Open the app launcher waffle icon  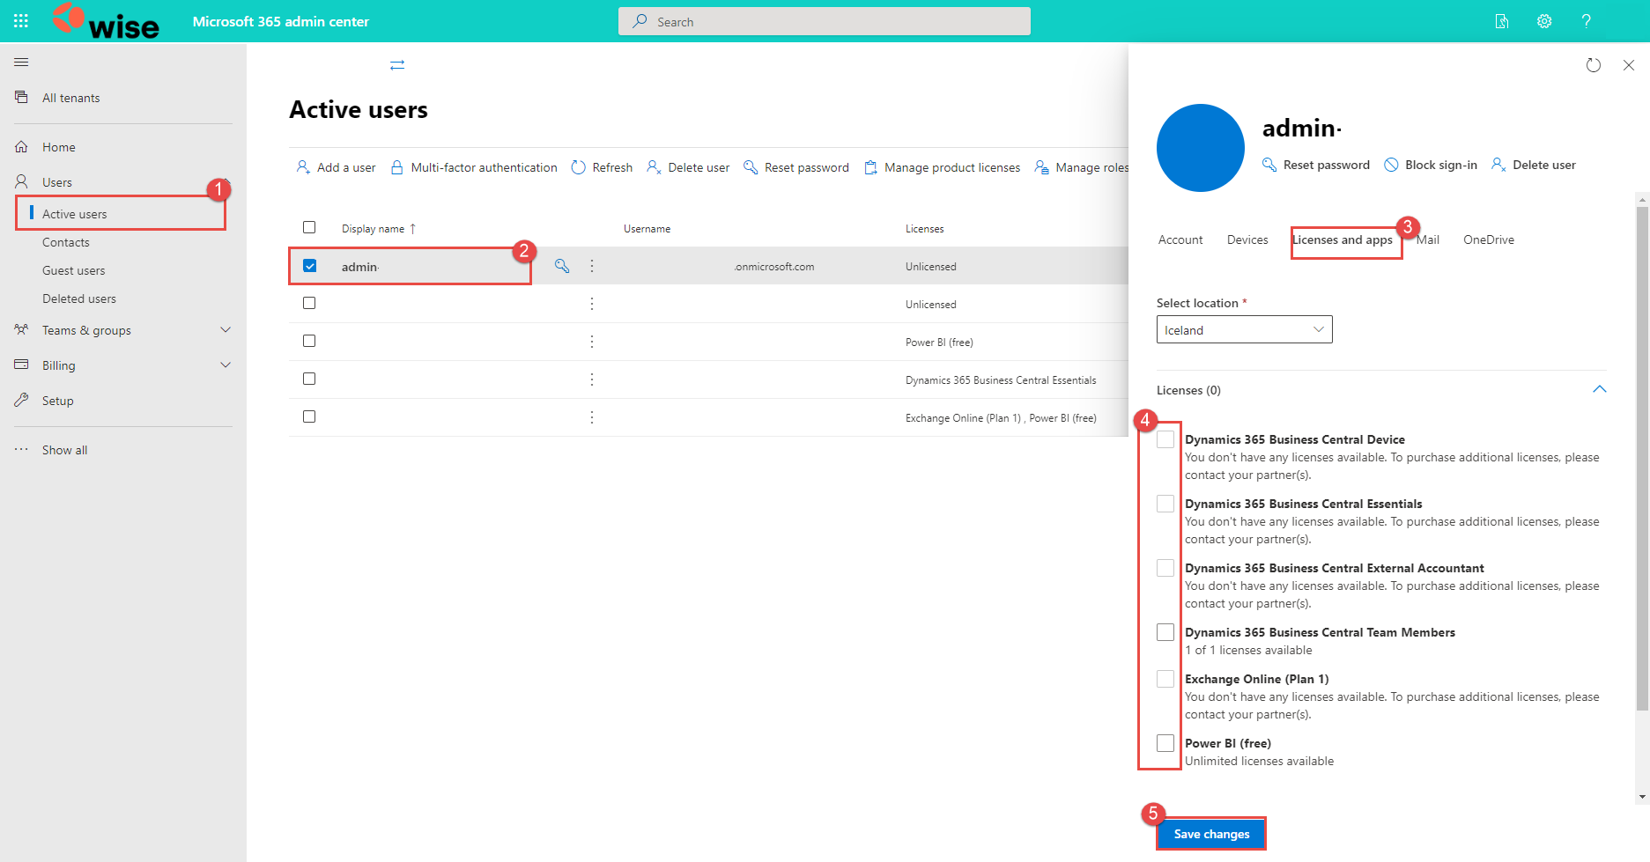click(21, 21)
